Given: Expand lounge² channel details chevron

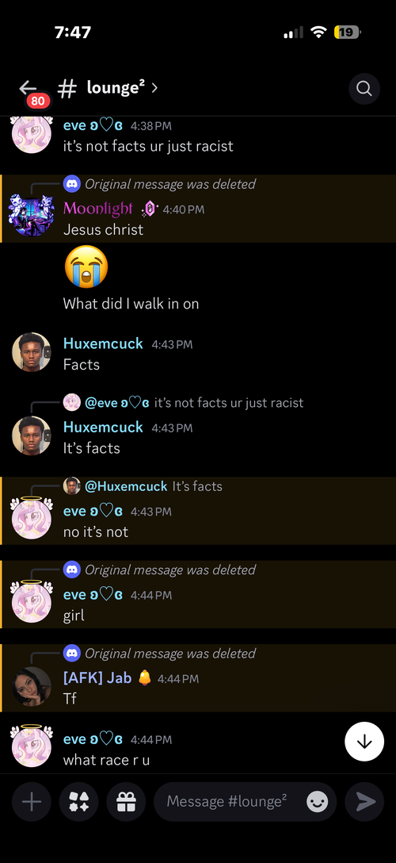Looking at the screenshot, I should pyautogui.click(x=154, y=87).
